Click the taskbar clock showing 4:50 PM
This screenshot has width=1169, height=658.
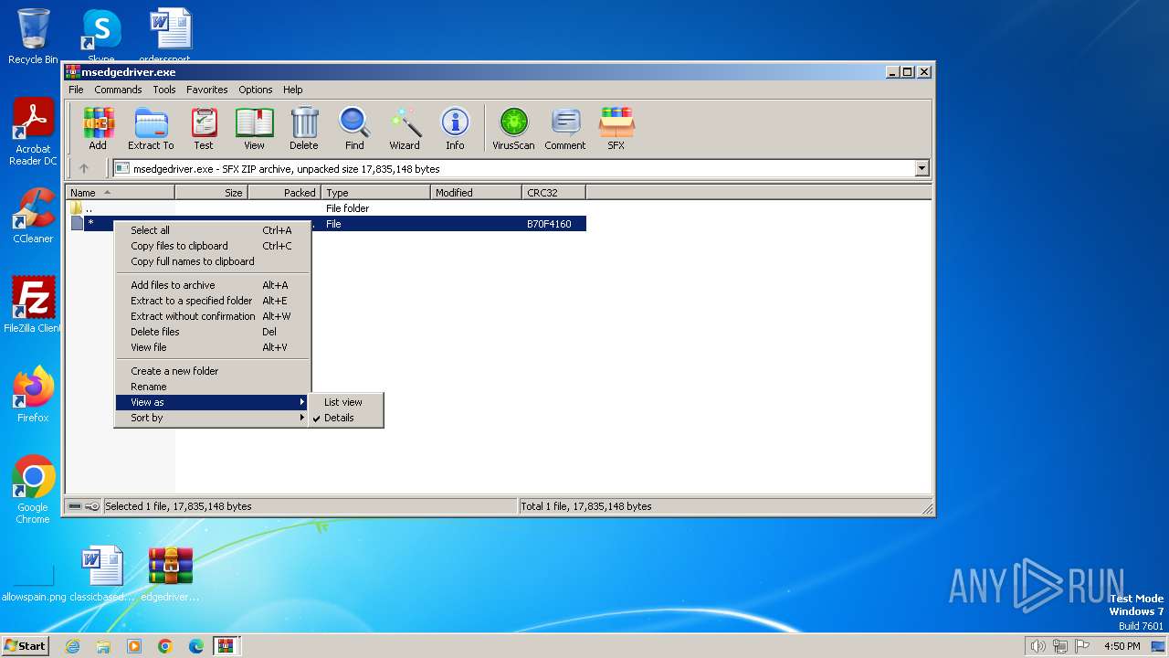[x=1122, y=646]
